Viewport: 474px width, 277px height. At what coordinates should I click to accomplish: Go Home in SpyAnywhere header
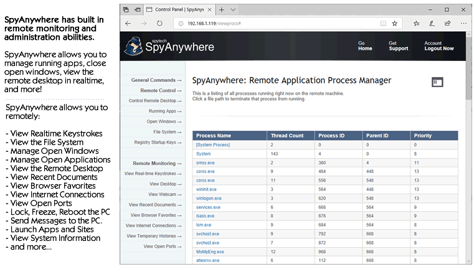[365, 46]
